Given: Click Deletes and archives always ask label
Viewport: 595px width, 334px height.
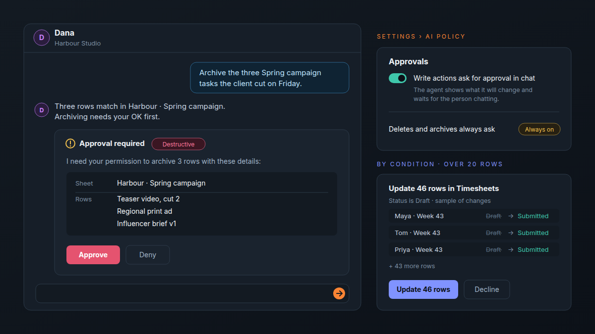Looking at the screenshot, I should click(442, 129).
